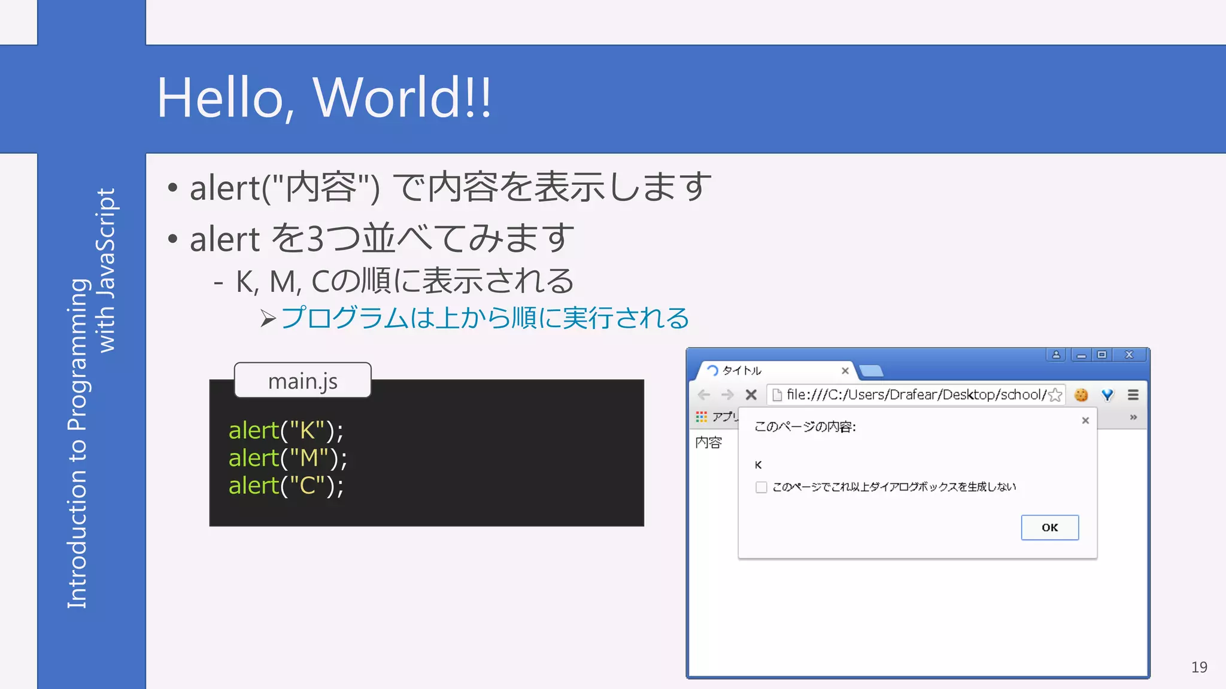Open a new tab with the new tab button
The image size is (1226, 689).
pos(872,371)
